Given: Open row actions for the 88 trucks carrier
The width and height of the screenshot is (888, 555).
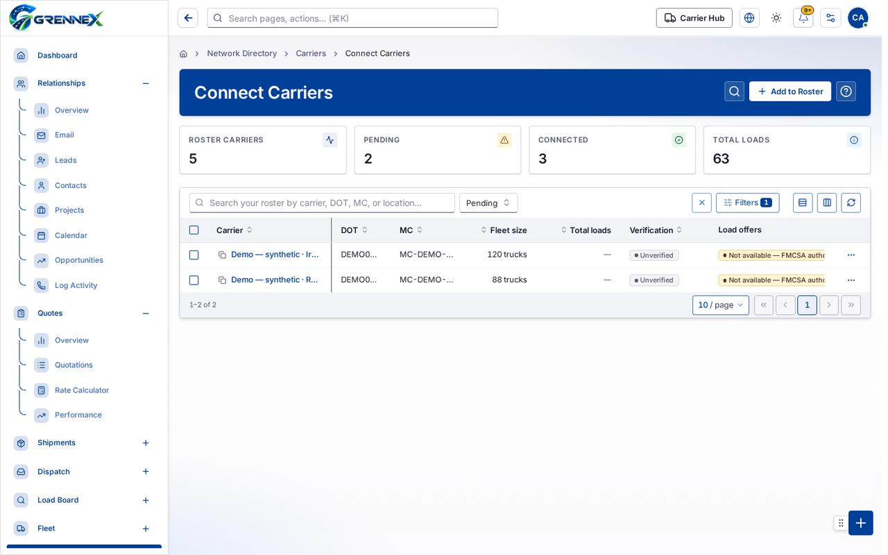Looking at the screenshot, I should click(851, 280).
